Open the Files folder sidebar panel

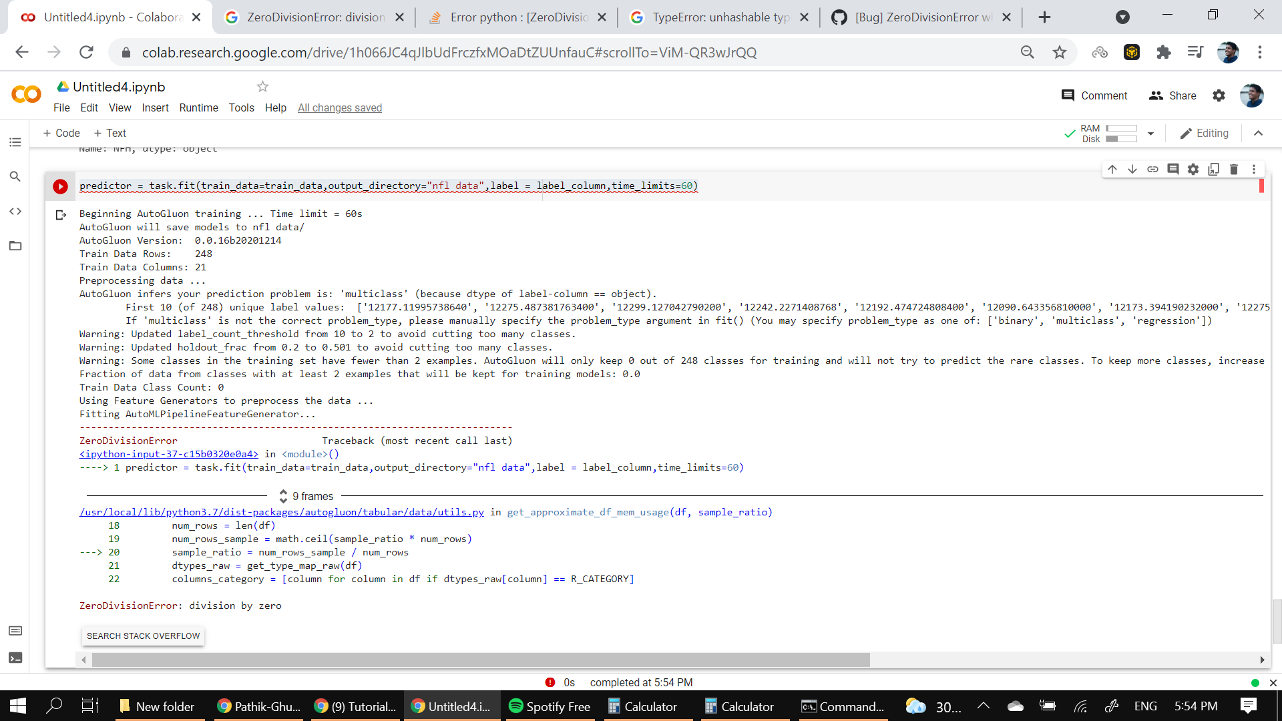pos(15,246)
